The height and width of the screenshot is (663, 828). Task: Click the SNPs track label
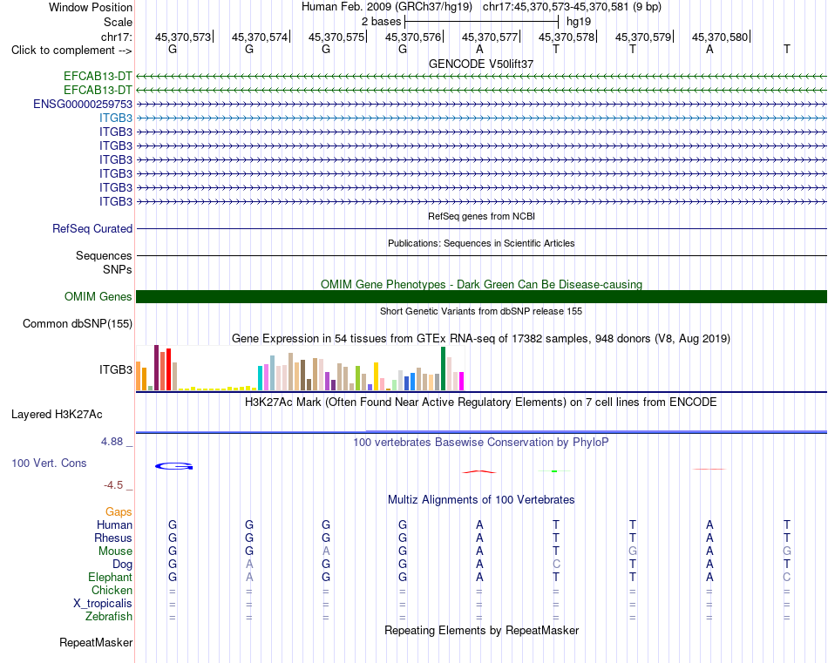(118, 269)
